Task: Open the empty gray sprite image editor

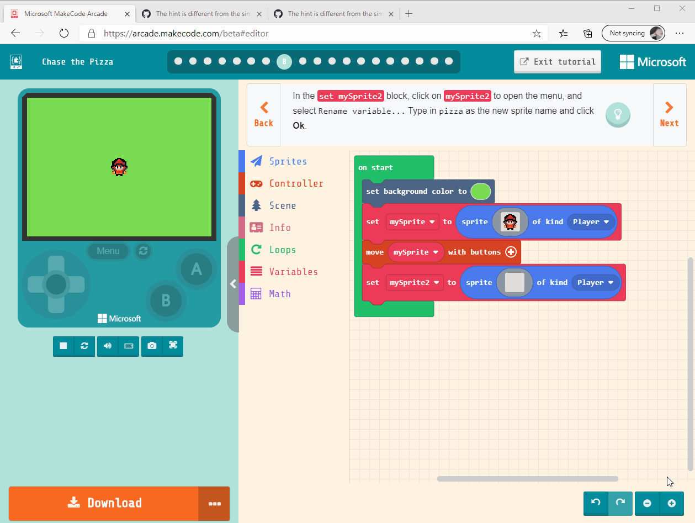Action: click(x=514, y=282)
